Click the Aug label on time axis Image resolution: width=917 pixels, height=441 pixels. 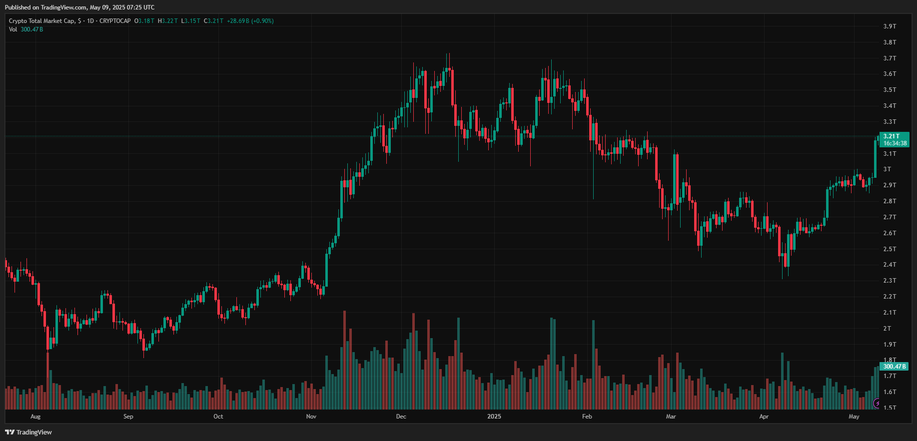(35, 417)
